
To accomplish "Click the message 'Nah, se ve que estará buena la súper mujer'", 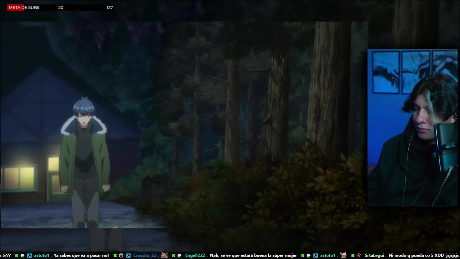I will click(253, 255).
